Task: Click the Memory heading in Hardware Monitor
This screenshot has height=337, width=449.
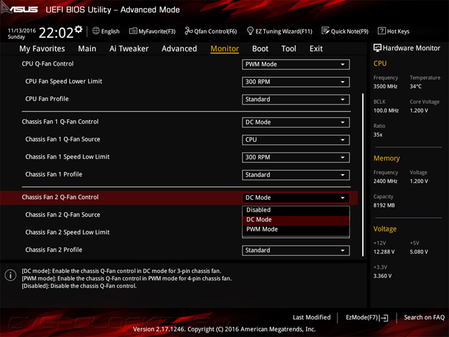Action: click(x=387, y=159)
